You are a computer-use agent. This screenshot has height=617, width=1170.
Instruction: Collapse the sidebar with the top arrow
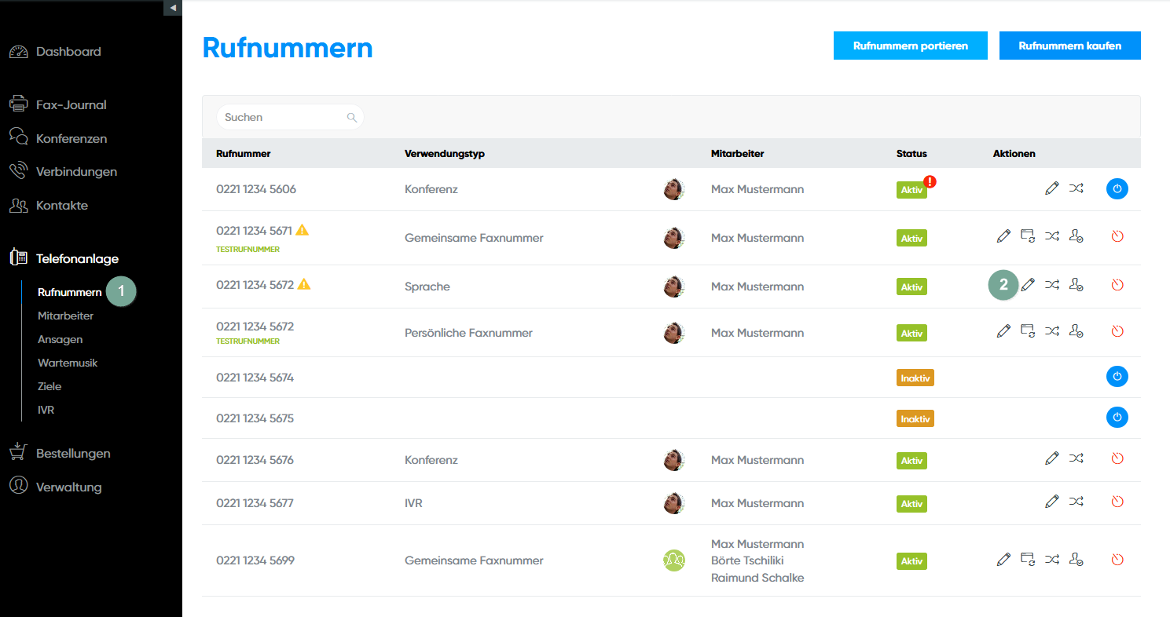pyautogui.click(x=173, y=8)
